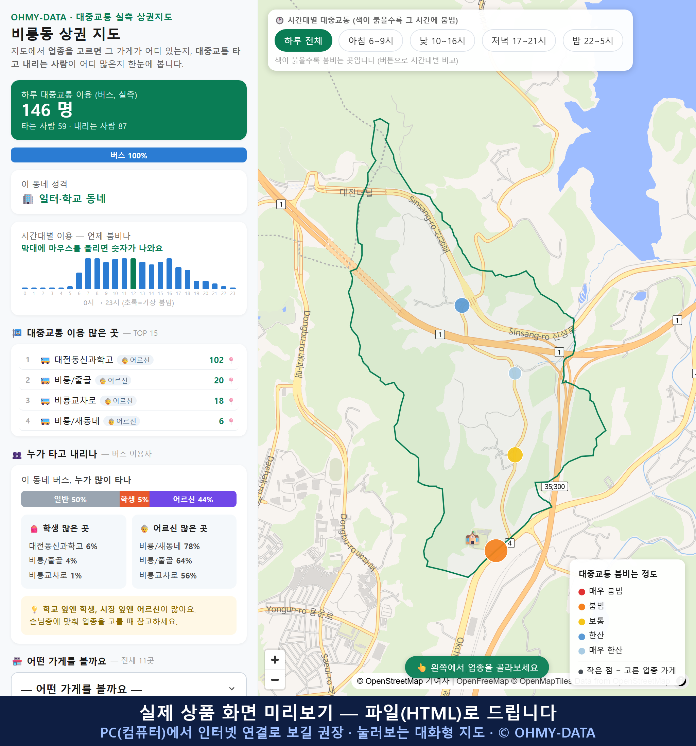Click the yellow 보통 legend dot
The width and height of the screenshot is (696, 746).
click(x=581, y=622)
